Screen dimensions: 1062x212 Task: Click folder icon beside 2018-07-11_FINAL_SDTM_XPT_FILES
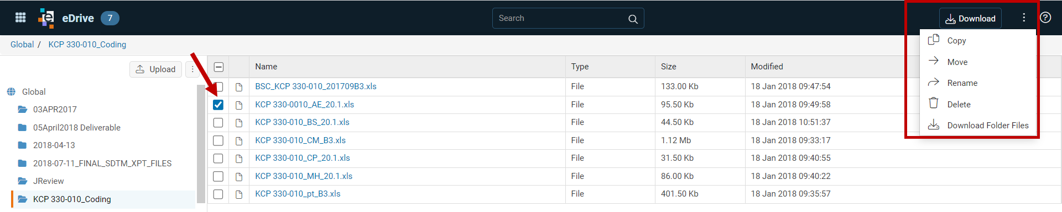[22, 164]
